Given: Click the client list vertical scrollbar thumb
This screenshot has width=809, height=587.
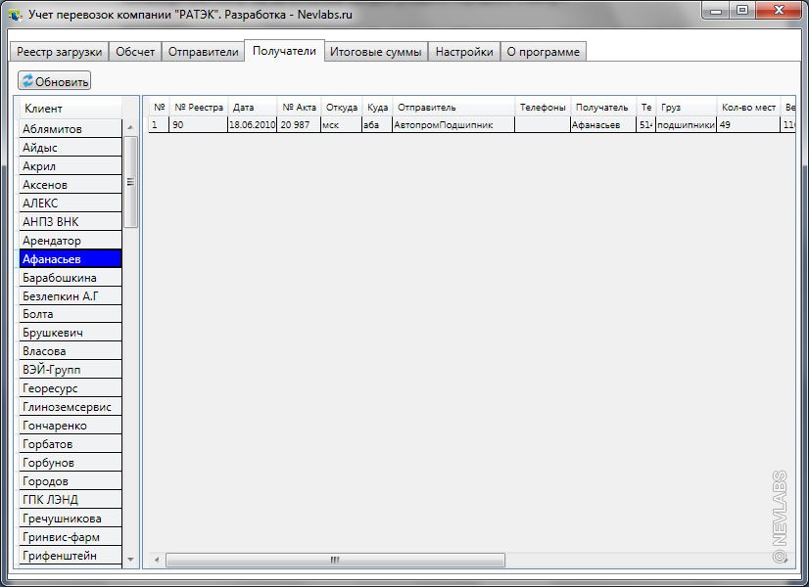Looking at the screenshot, I should tap(130, 182).
